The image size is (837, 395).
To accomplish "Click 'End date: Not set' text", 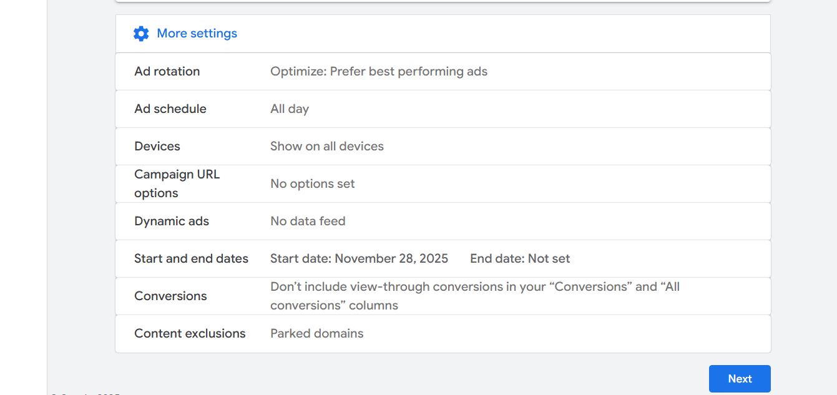I will [520, 259].
